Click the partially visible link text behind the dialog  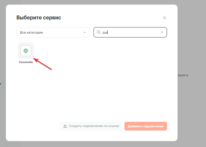click(183, 75)
